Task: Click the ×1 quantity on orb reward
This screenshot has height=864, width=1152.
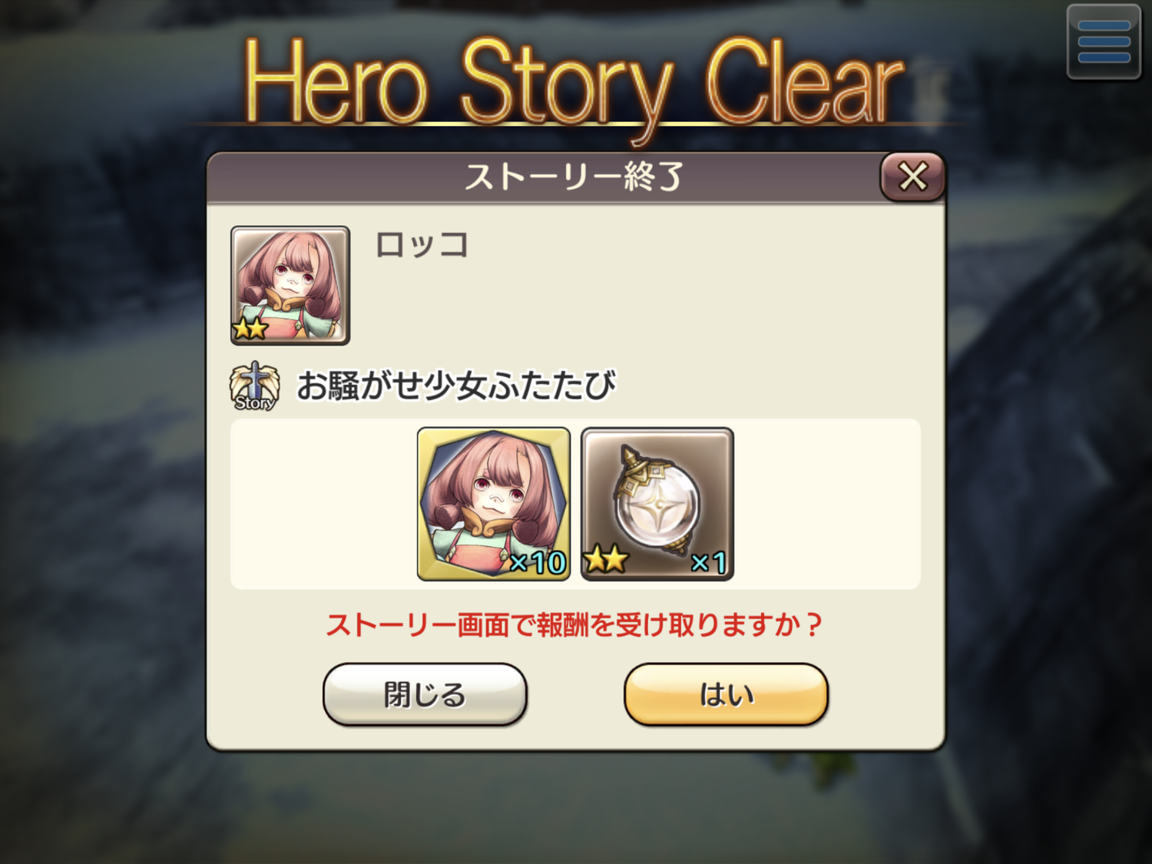Action: pos(708,563)
